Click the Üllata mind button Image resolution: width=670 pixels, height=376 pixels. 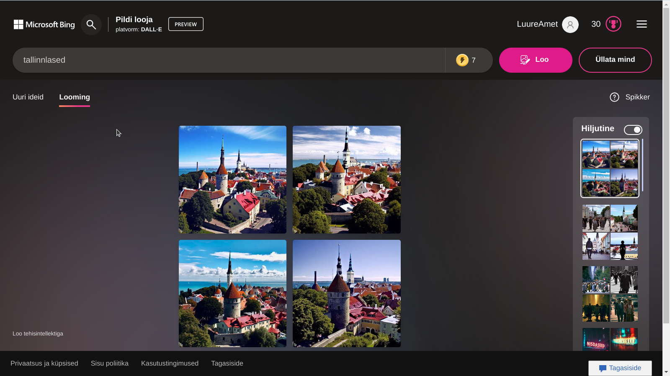[x=615, y=60]
